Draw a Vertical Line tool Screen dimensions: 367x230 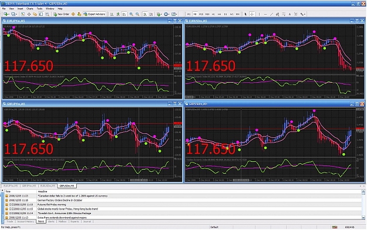[259, 14]
